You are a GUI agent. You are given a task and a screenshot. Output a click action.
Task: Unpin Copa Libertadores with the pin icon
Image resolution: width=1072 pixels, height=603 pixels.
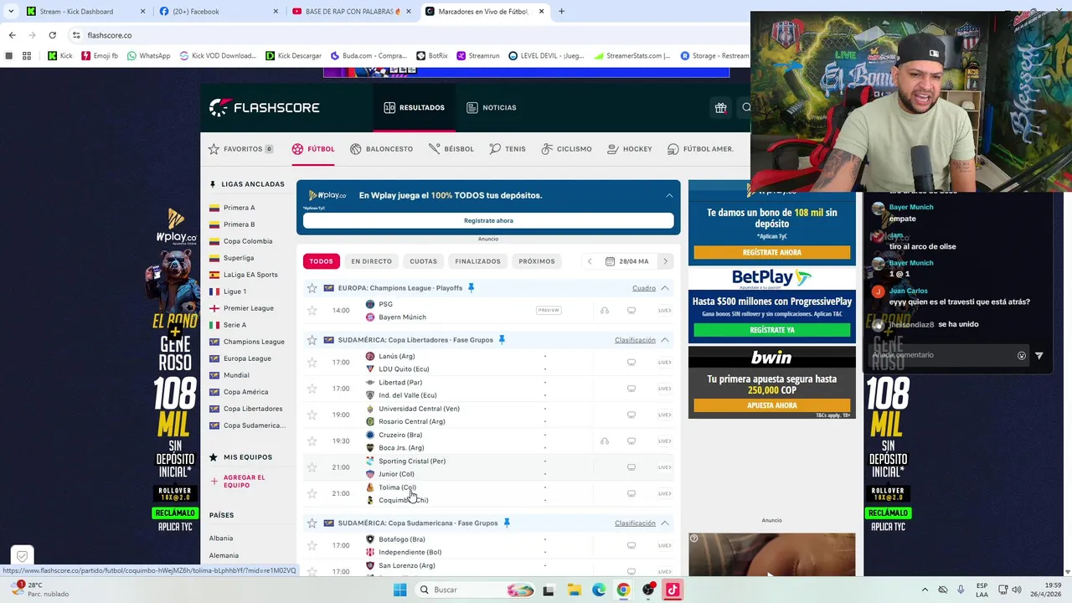[502, 340]
